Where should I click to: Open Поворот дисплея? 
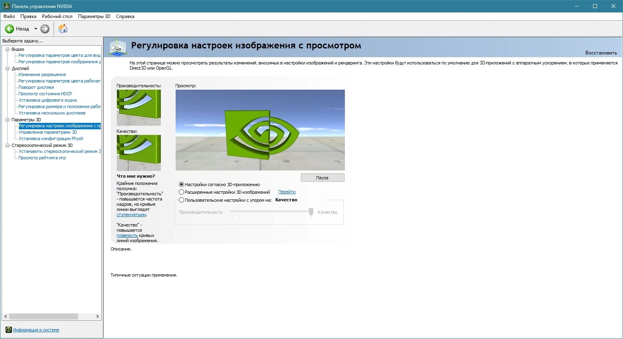[x=36, y=87]
